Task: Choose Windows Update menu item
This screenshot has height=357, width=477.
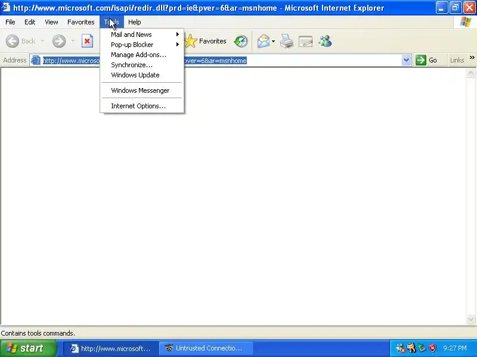Action: (142, 75)
